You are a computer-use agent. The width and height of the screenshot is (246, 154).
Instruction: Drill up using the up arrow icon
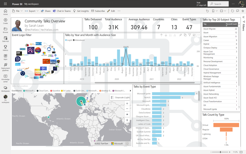point(161,35)
